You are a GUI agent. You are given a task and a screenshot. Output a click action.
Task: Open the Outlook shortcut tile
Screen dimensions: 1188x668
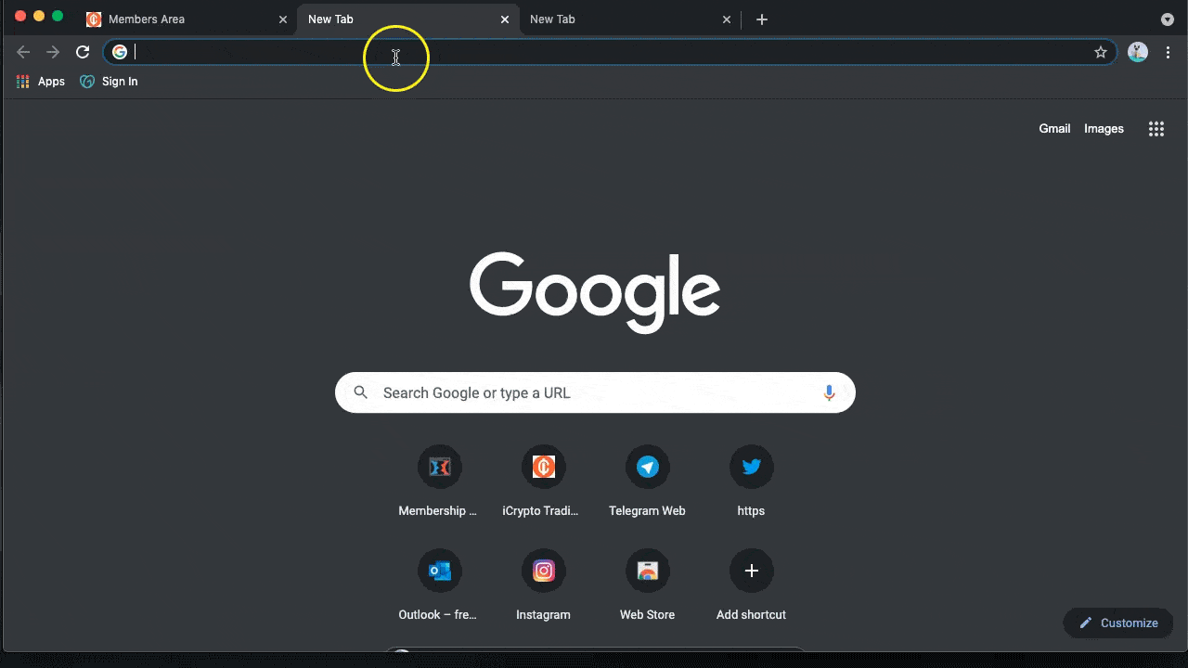click(x=439, y=571)
